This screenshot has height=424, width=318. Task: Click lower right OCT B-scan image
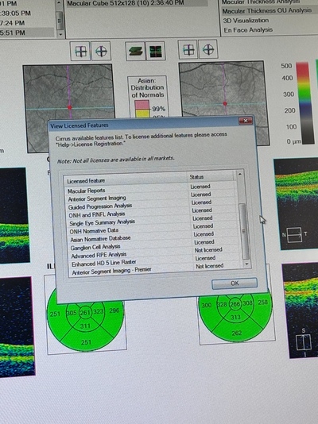301,310
